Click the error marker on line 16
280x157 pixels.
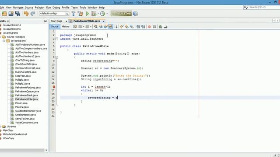point(54,87)
